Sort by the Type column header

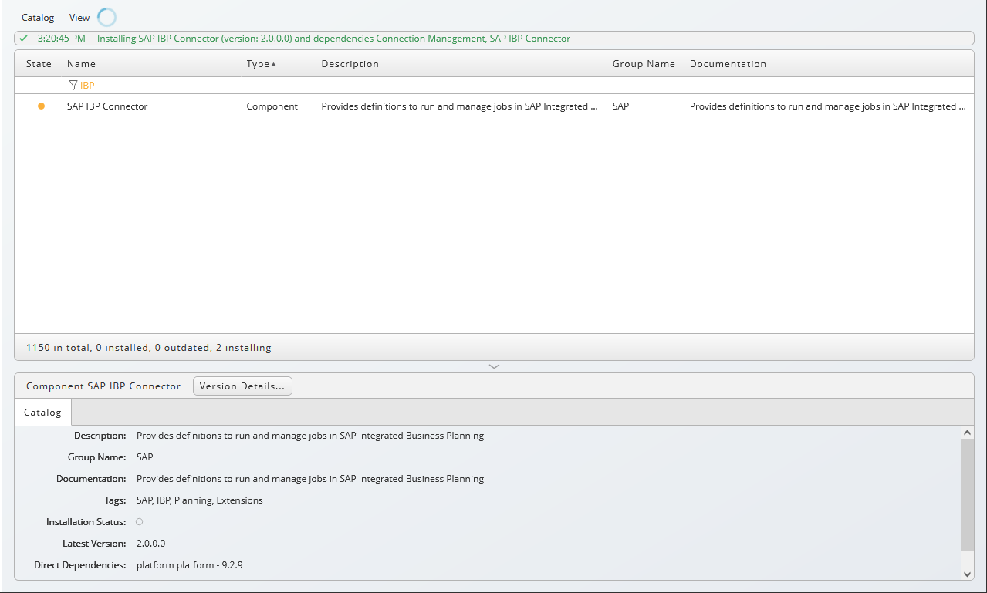(261, 64)
